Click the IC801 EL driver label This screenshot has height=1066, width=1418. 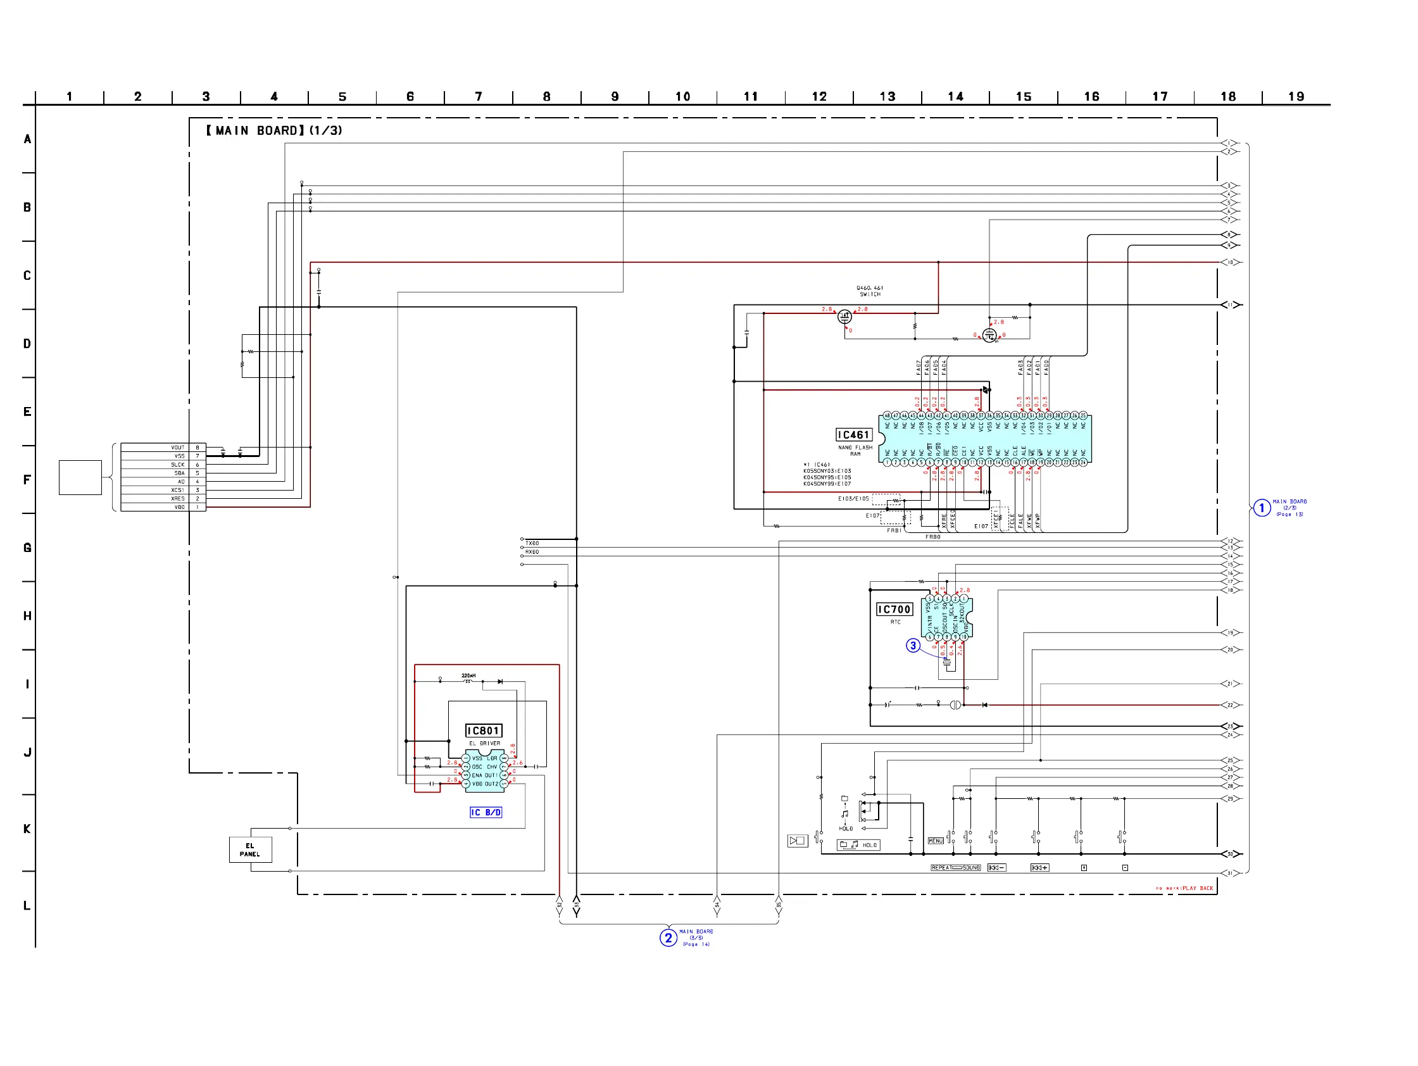[484, 731]
